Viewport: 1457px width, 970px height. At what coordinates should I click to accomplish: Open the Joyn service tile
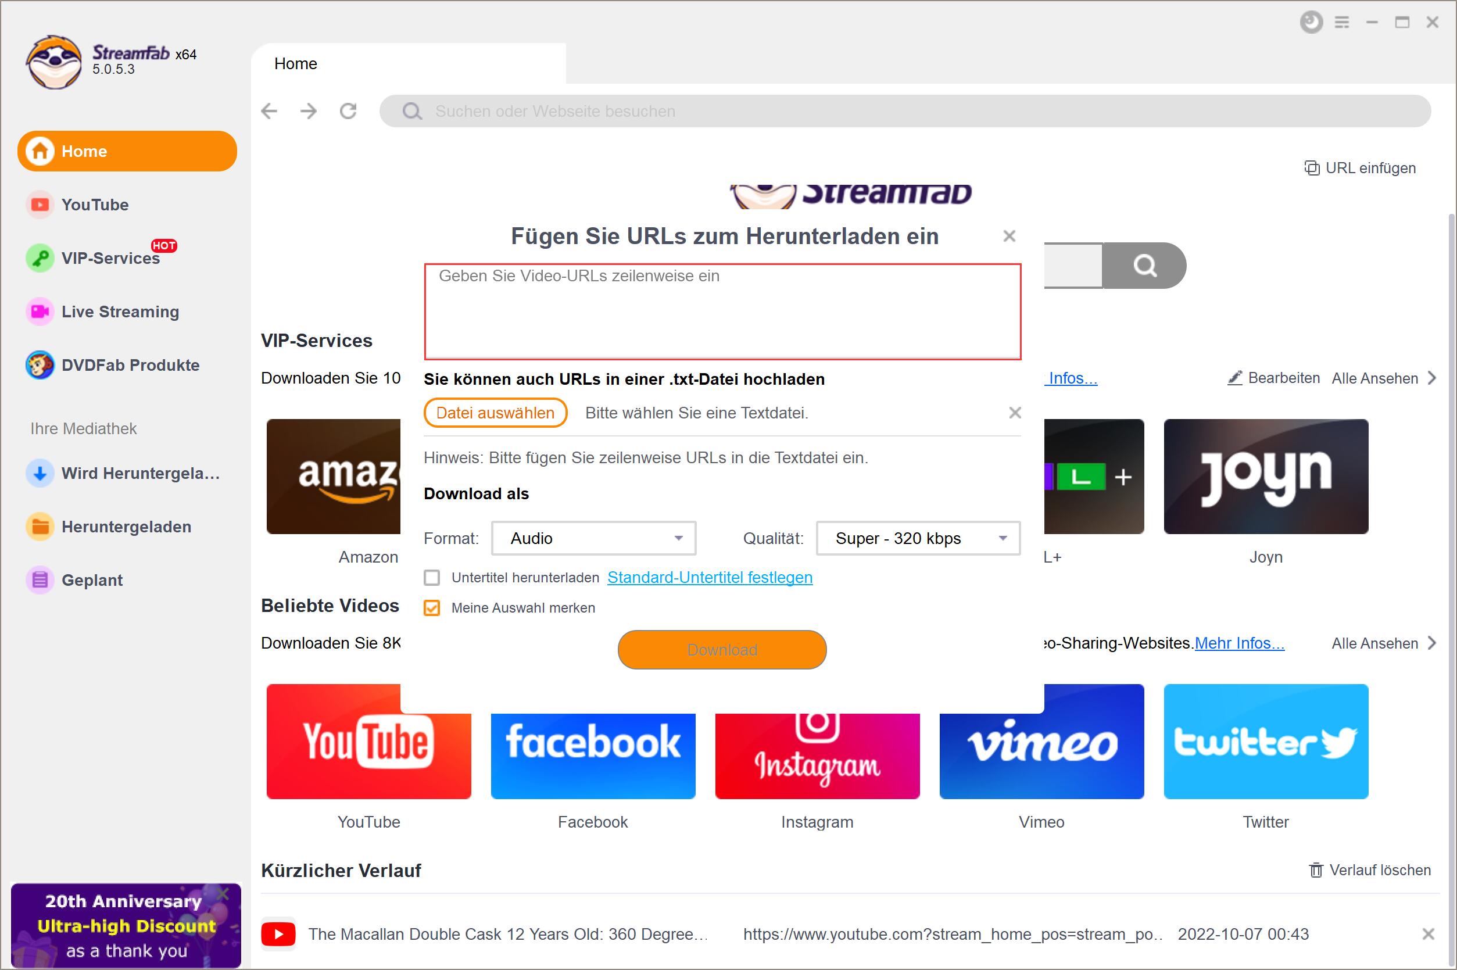pyautogui.click(x=1266, y=477)
